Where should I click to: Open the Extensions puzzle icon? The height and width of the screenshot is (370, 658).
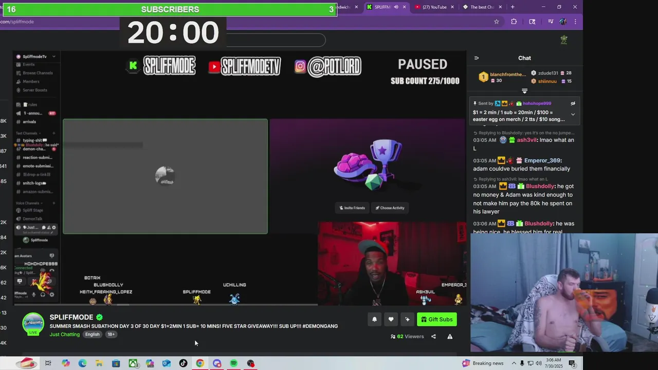[514, 22]
